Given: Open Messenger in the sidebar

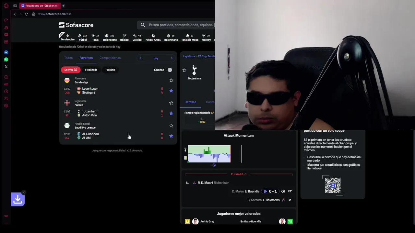Looking at the screenshot, I should (x=6, y=52).
